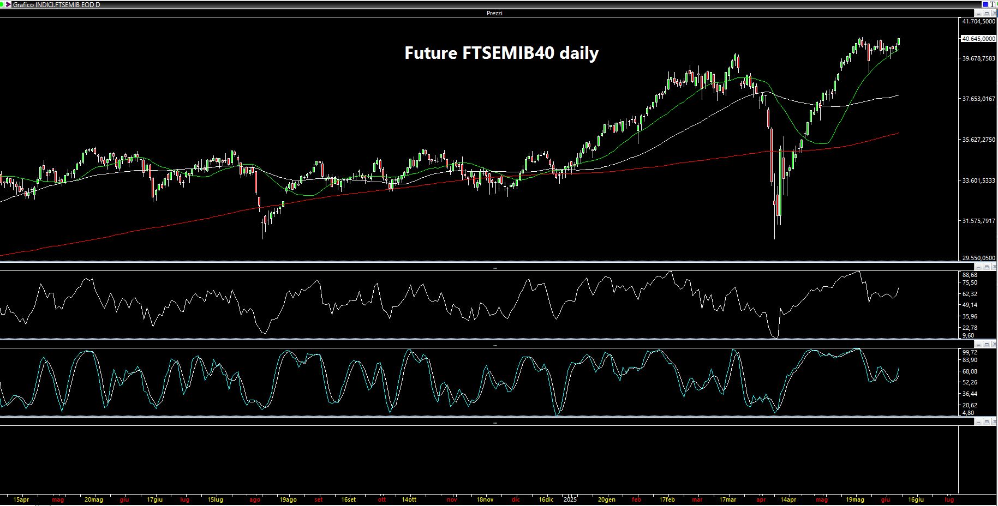Click the 31.575,7917 price axis label
The height and width of the screenshot is (506, 998).
pyautogui.click(x=979, y=221)
